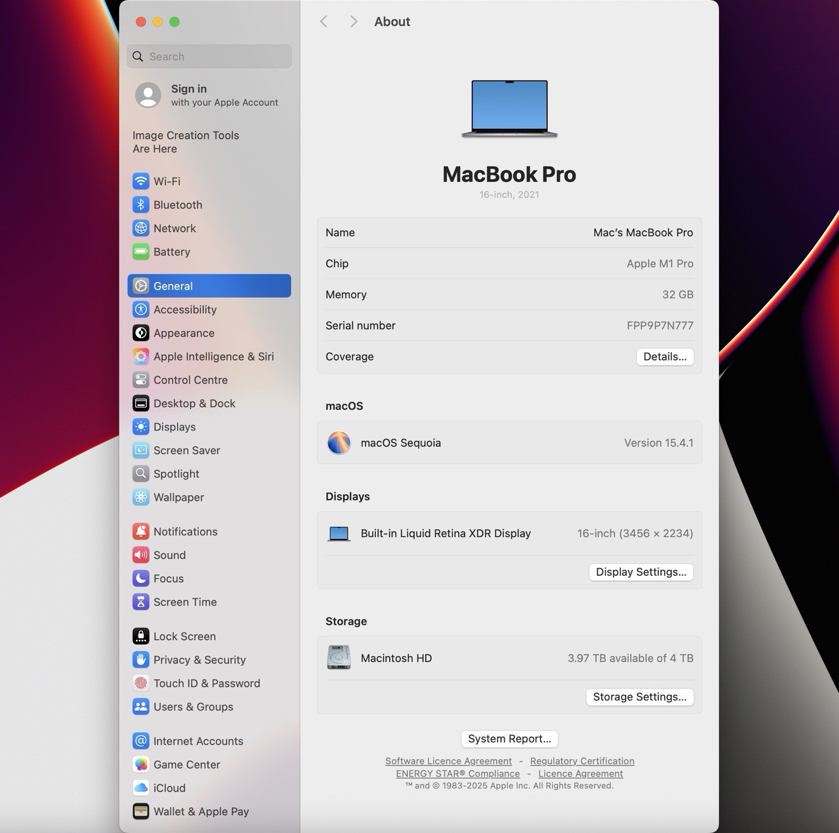Open Software Licence Agreement link

[x=448, y=761]
